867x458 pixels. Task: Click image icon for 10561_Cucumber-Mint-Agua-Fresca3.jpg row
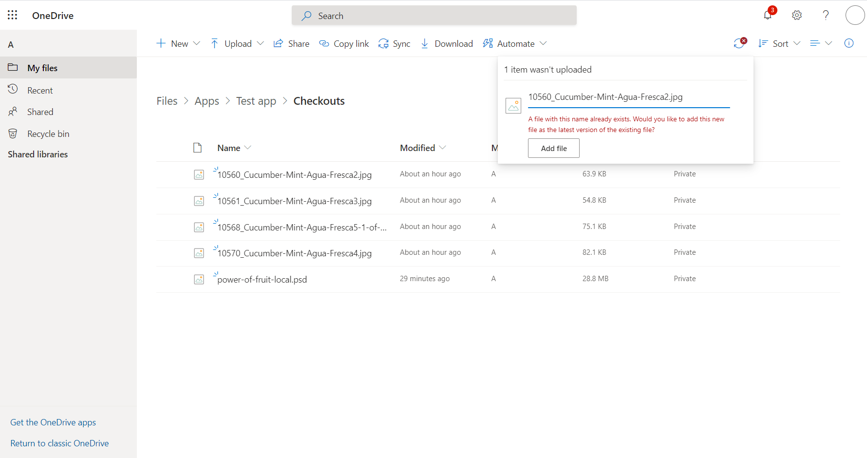(199, 201)
